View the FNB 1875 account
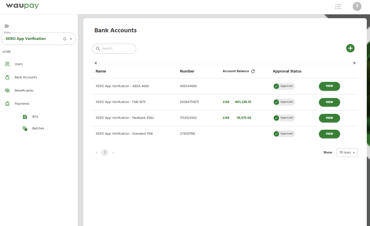Viewport: 370px width, 226px height. coord(329,102)
